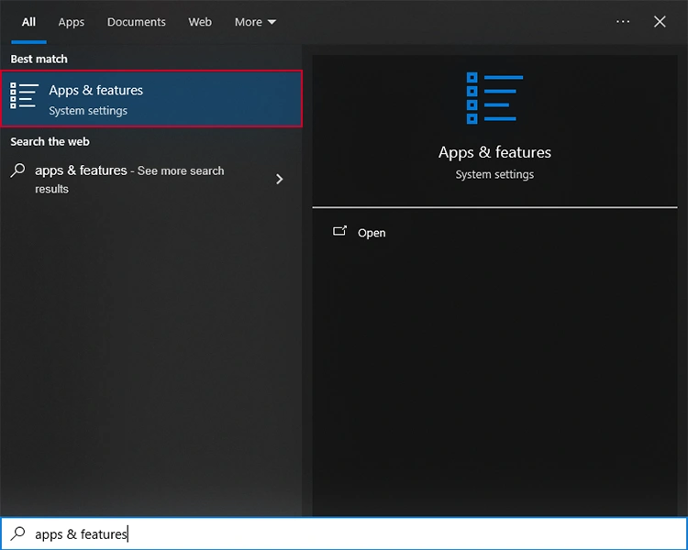
Task: Click the Search the web heading
Action: [x=50, y=142]
